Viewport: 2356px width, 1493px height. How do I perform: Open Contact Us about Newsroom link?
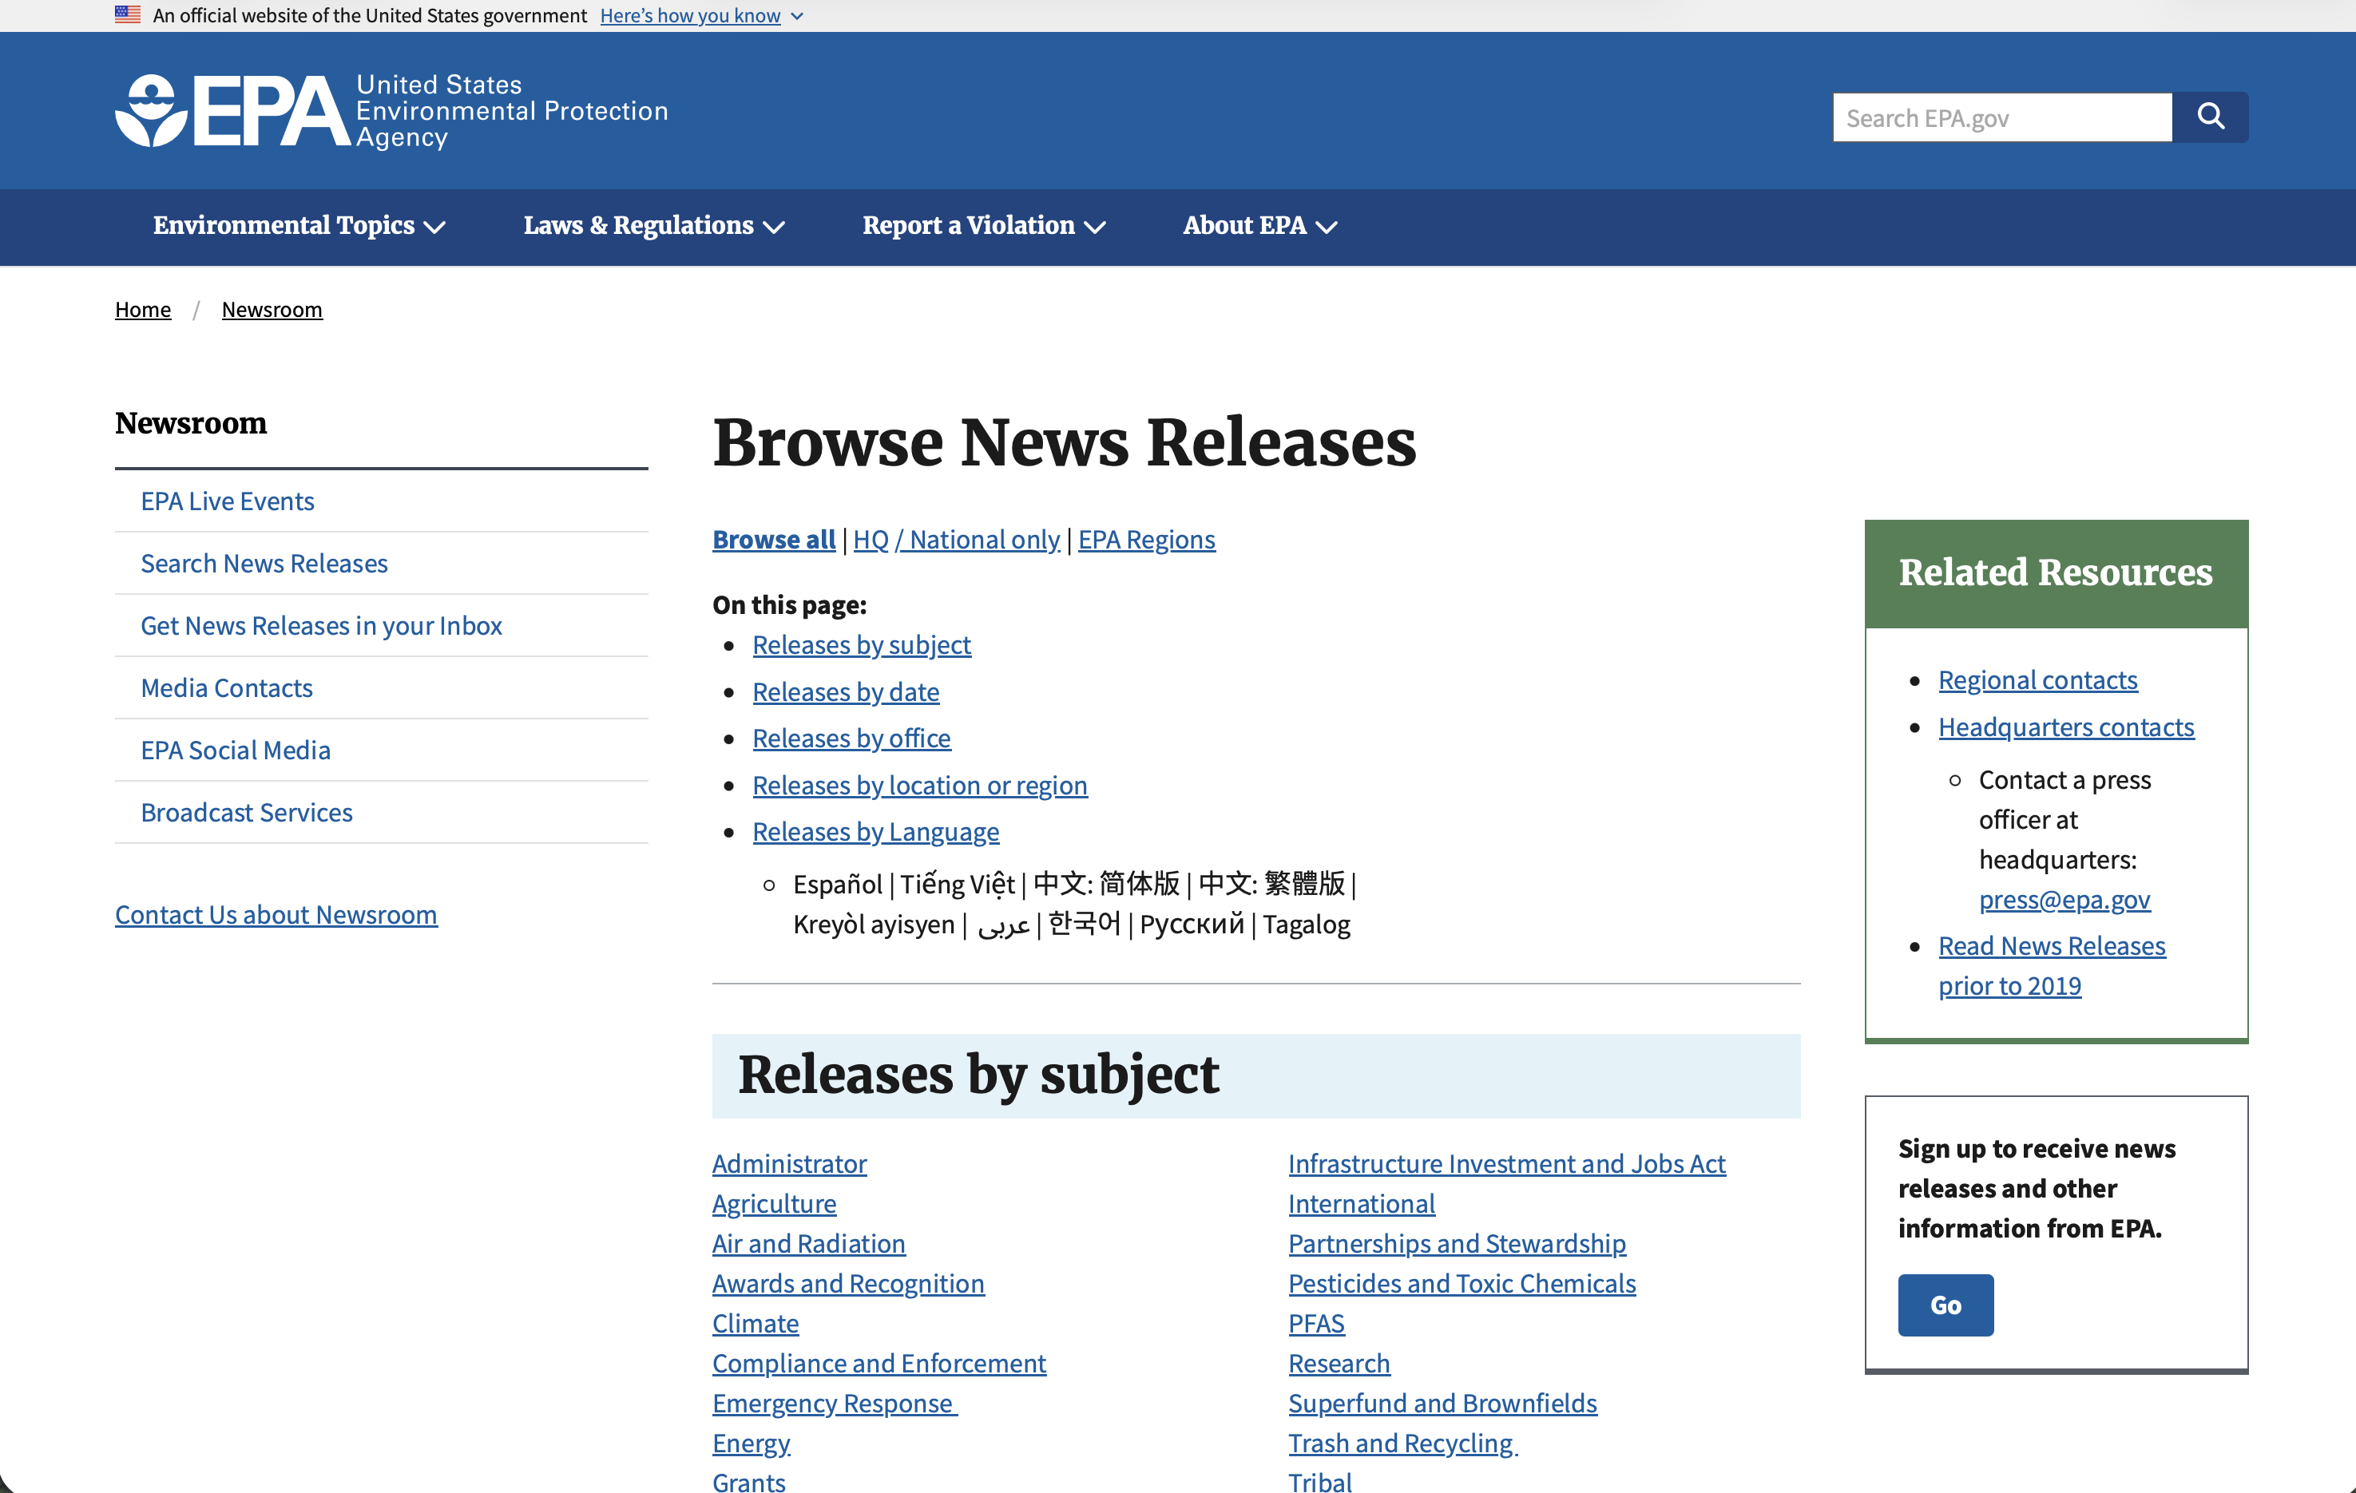(276, 915)
